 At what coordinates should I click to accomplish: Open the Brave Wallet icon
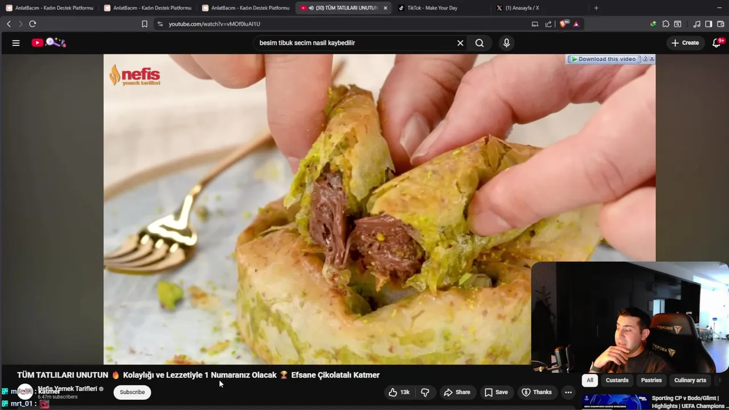720,24
